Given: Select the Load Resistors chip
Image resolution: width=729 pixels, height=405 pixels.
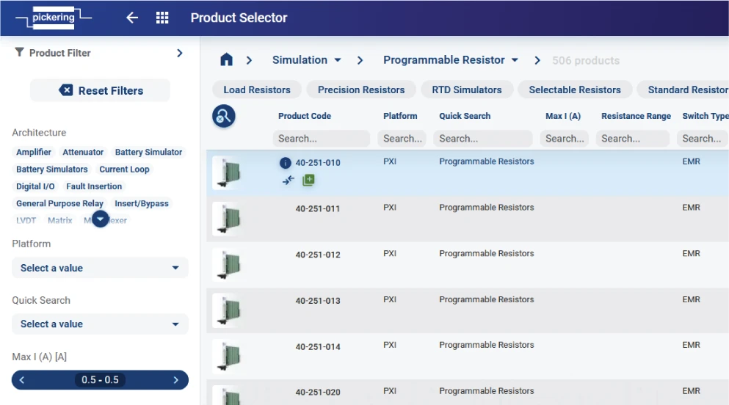Looking at the screenshot, I should [257, 90].
